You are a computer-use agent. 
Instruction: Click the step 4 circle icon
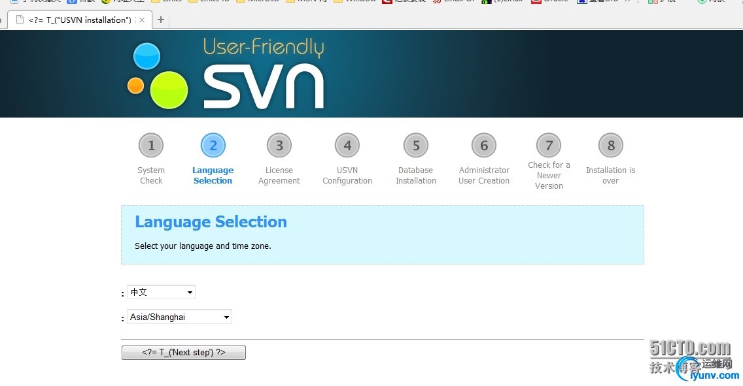(x=347, y=145)
